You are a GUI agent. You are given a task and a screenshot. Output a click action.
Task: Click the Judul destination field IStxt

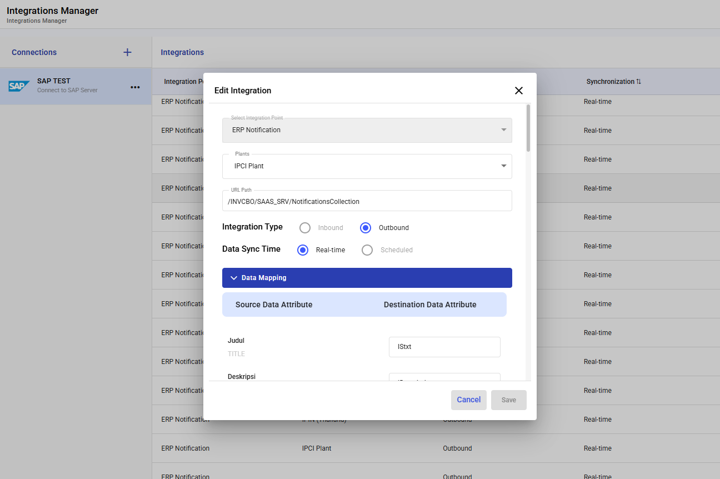click(444, 347)
